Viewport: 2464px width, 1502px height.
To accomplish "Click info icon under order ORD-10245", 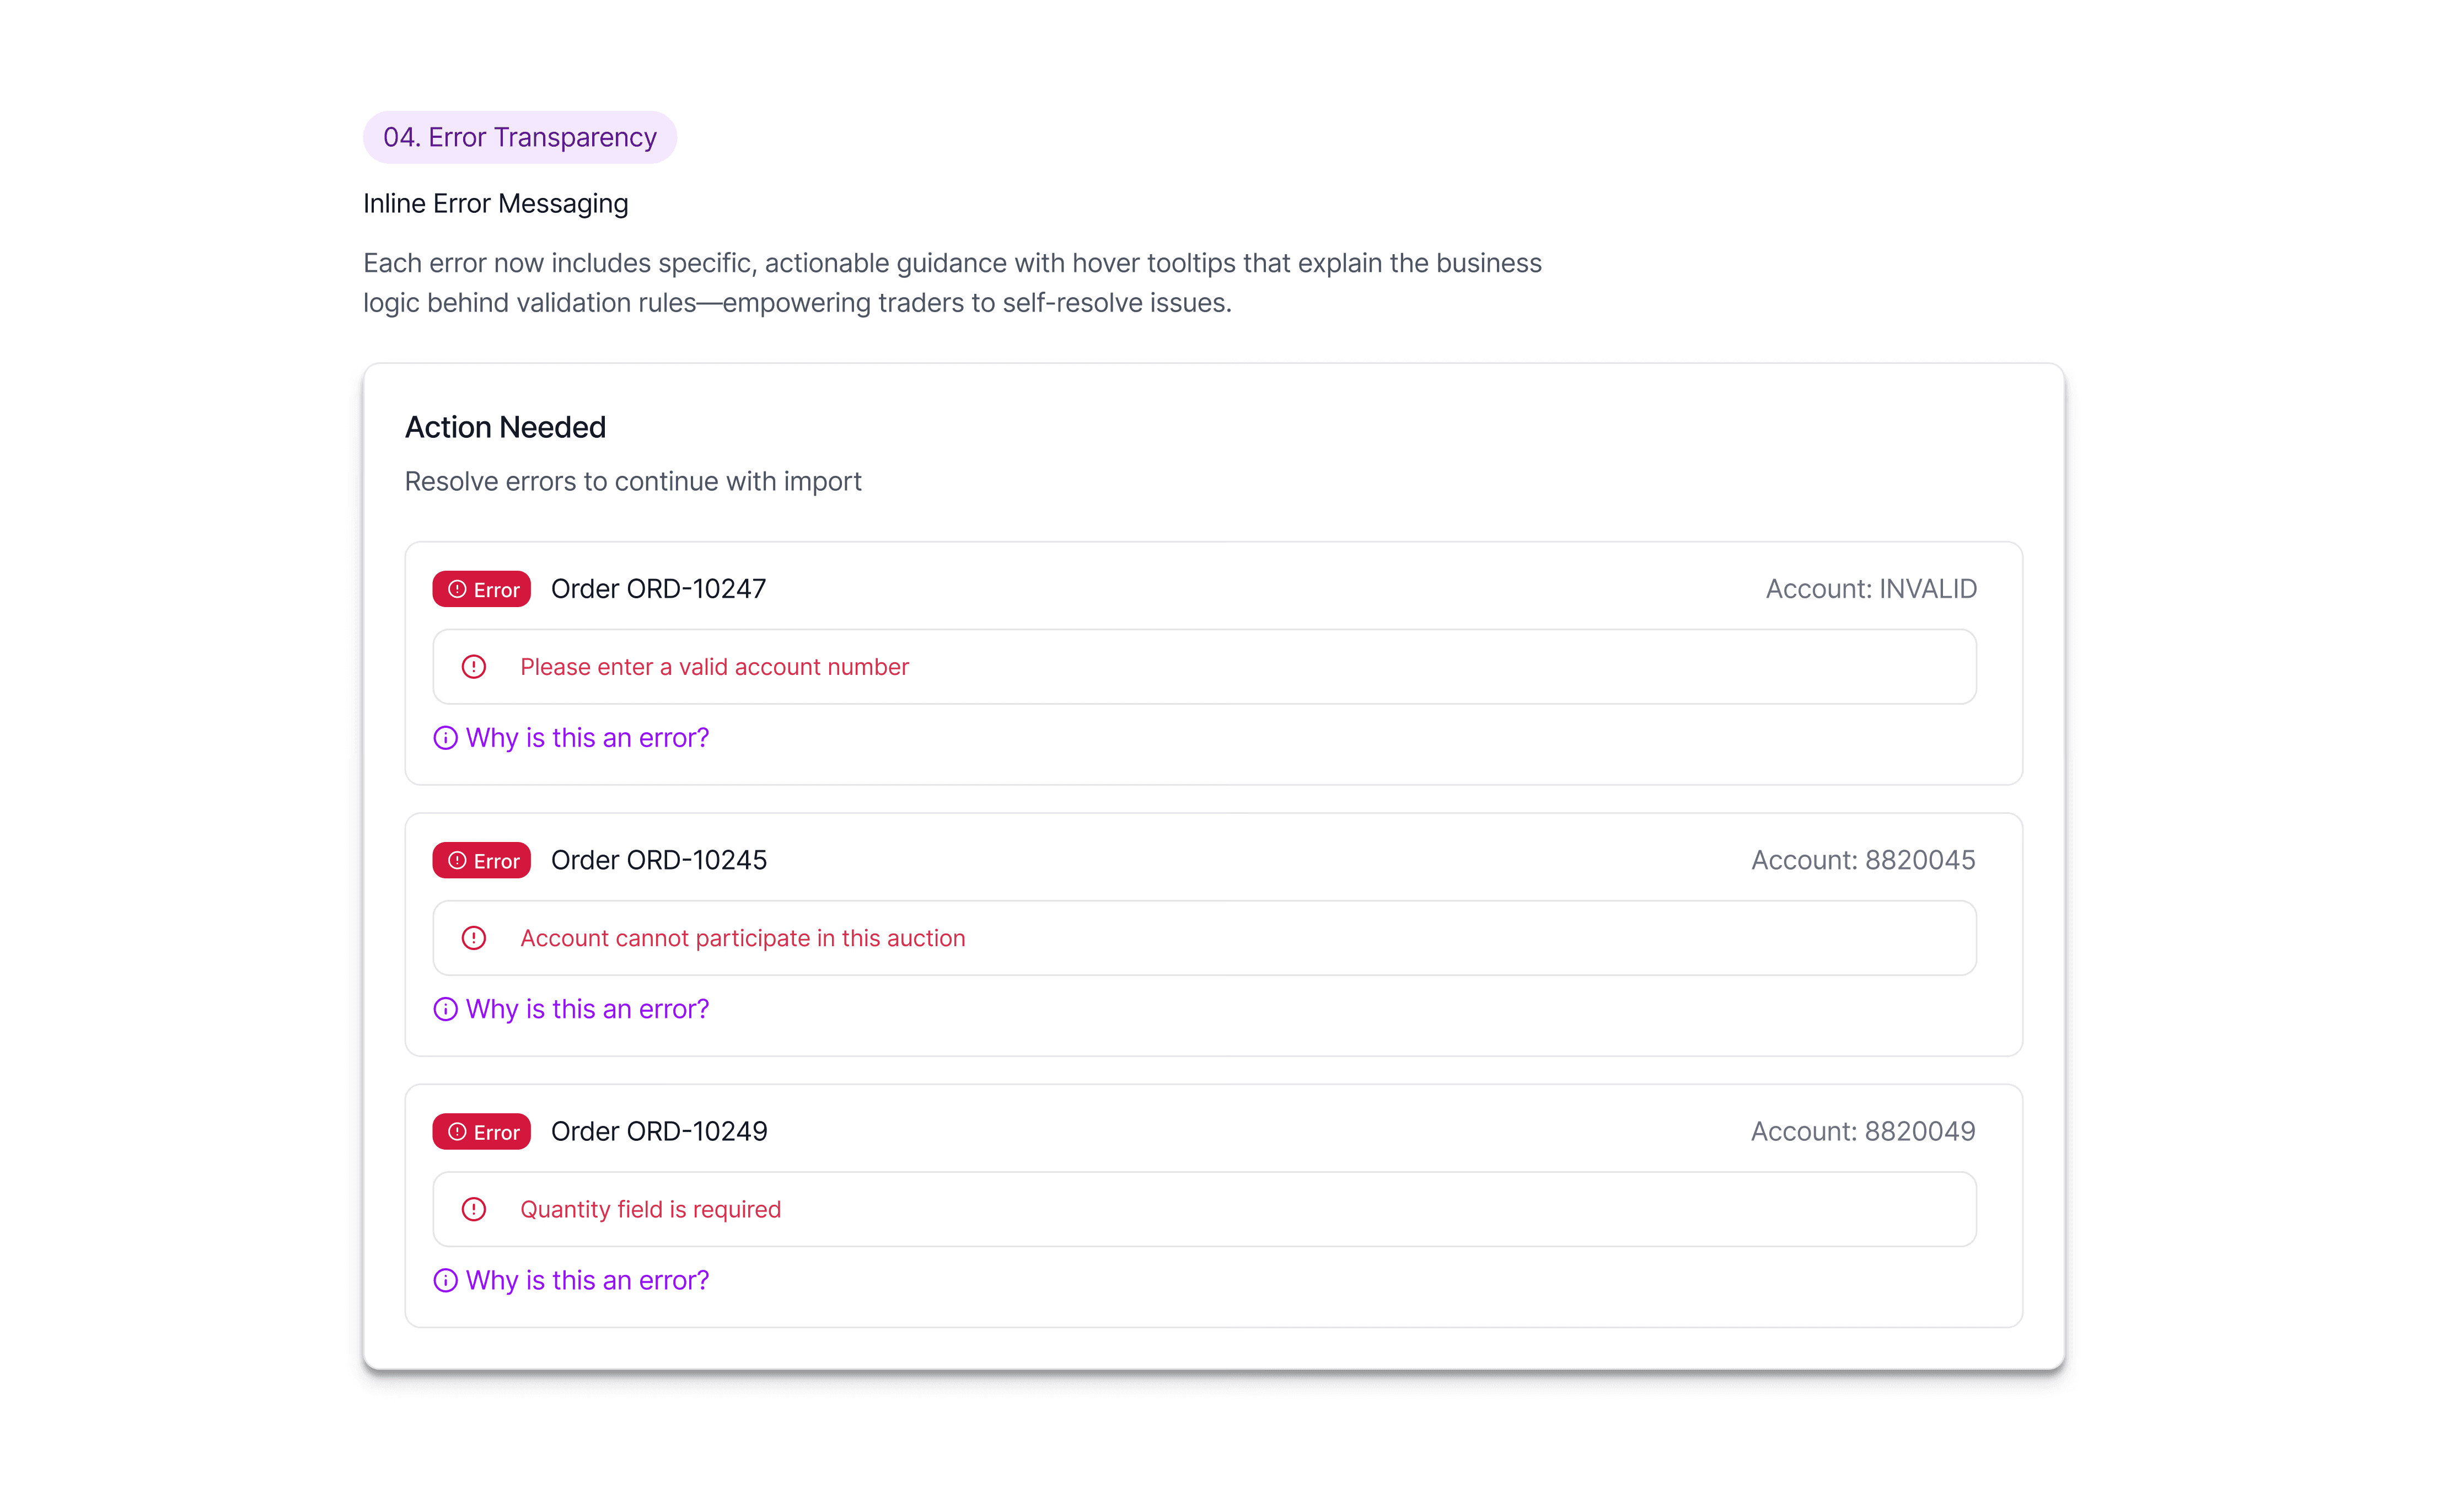I will click(x=445, y=1009).
